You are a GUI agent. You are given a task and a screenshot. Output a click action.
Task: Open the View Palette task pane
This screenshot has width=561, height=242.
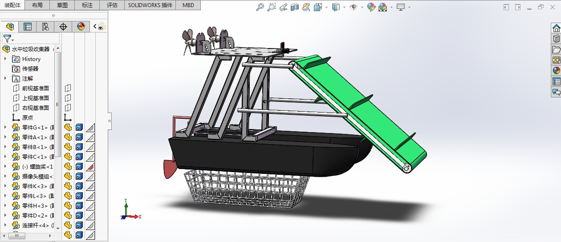[556, 60]
